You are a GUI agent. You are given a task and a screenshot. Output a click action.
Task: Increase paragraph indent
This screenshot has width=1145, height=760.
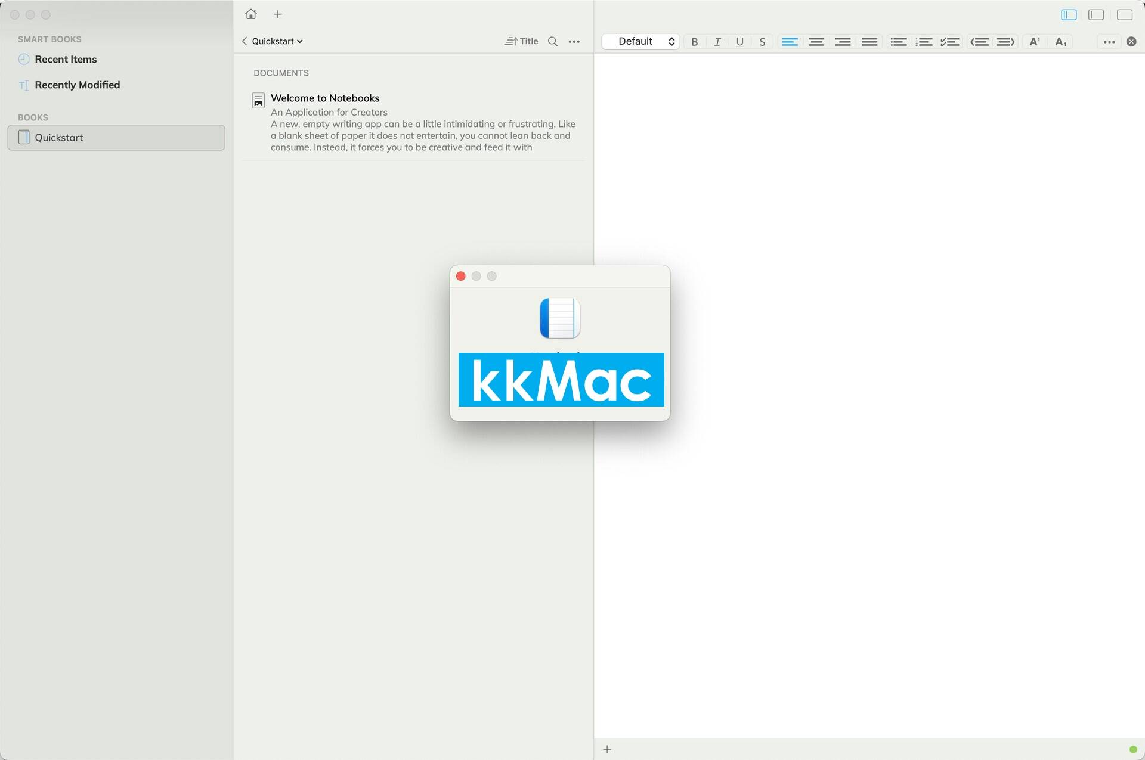click(1005, 42)
